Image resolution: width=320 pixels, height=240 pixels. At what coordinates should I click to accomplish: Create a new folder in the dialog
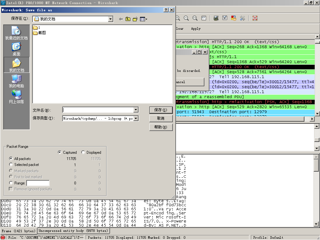click(x=135, y=19)
